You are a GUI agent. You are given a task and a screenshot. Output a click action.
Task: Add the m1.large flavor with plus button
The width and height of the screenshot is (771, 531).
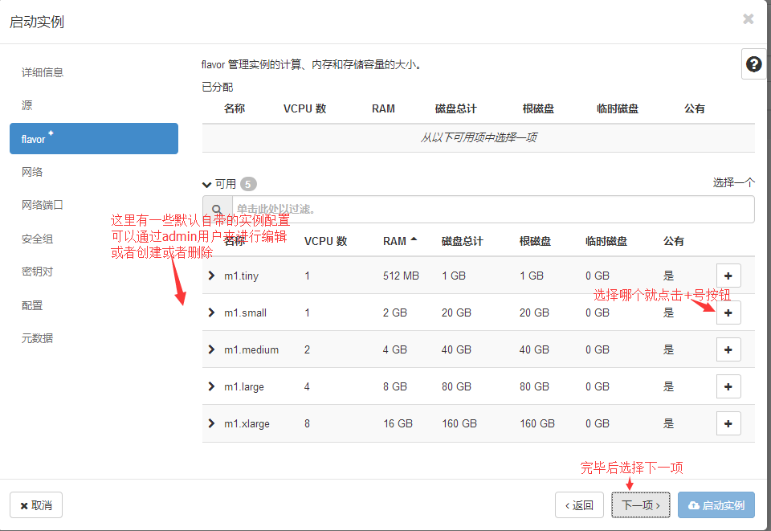click(728, 386)
